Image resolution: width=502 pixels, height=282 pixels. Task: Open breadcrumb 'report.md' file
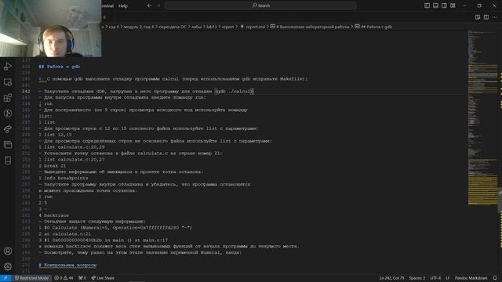point(253,27)
